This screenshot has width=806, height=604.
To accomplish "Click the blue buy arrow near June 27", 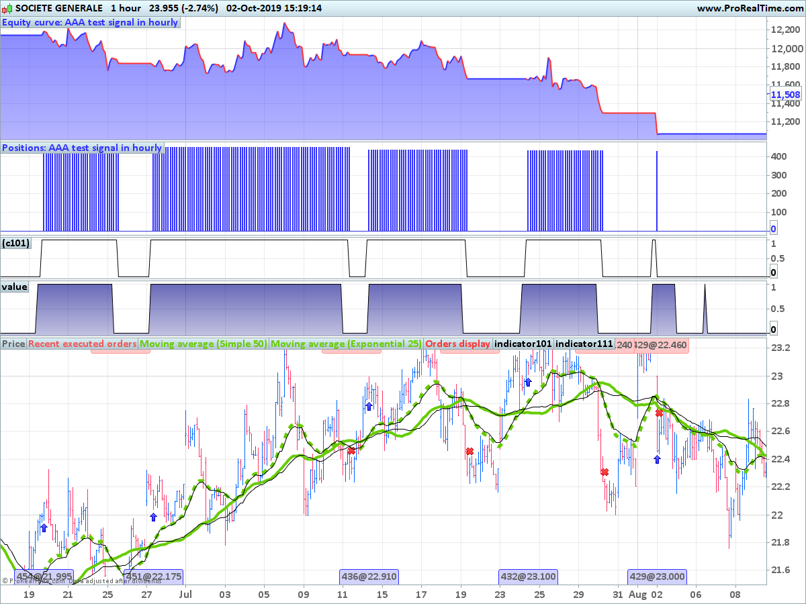I will point(153,517).
